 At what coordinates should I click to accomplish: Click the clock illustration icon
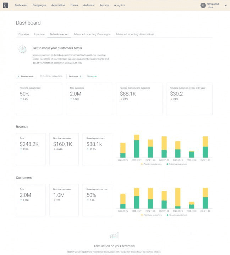point(22,49)
